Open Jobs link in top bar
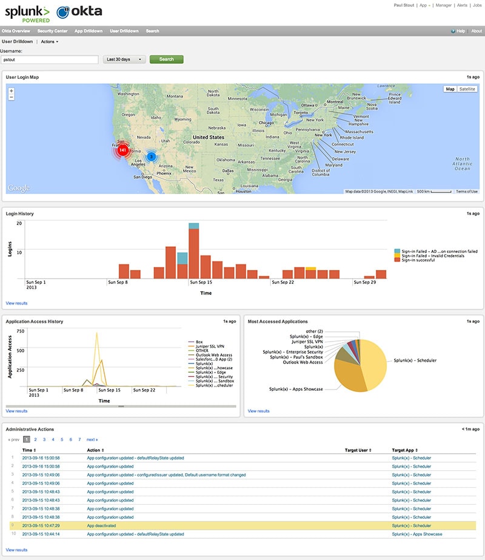The width and height of the screenshot is (485, 560). point(477,5)
